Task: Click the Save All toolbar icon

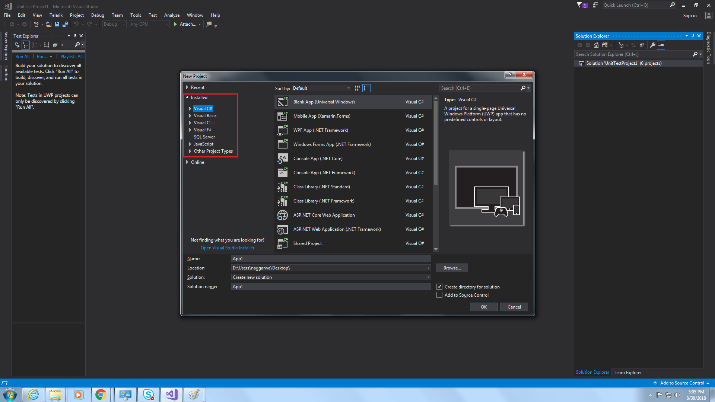Action: 65,24
